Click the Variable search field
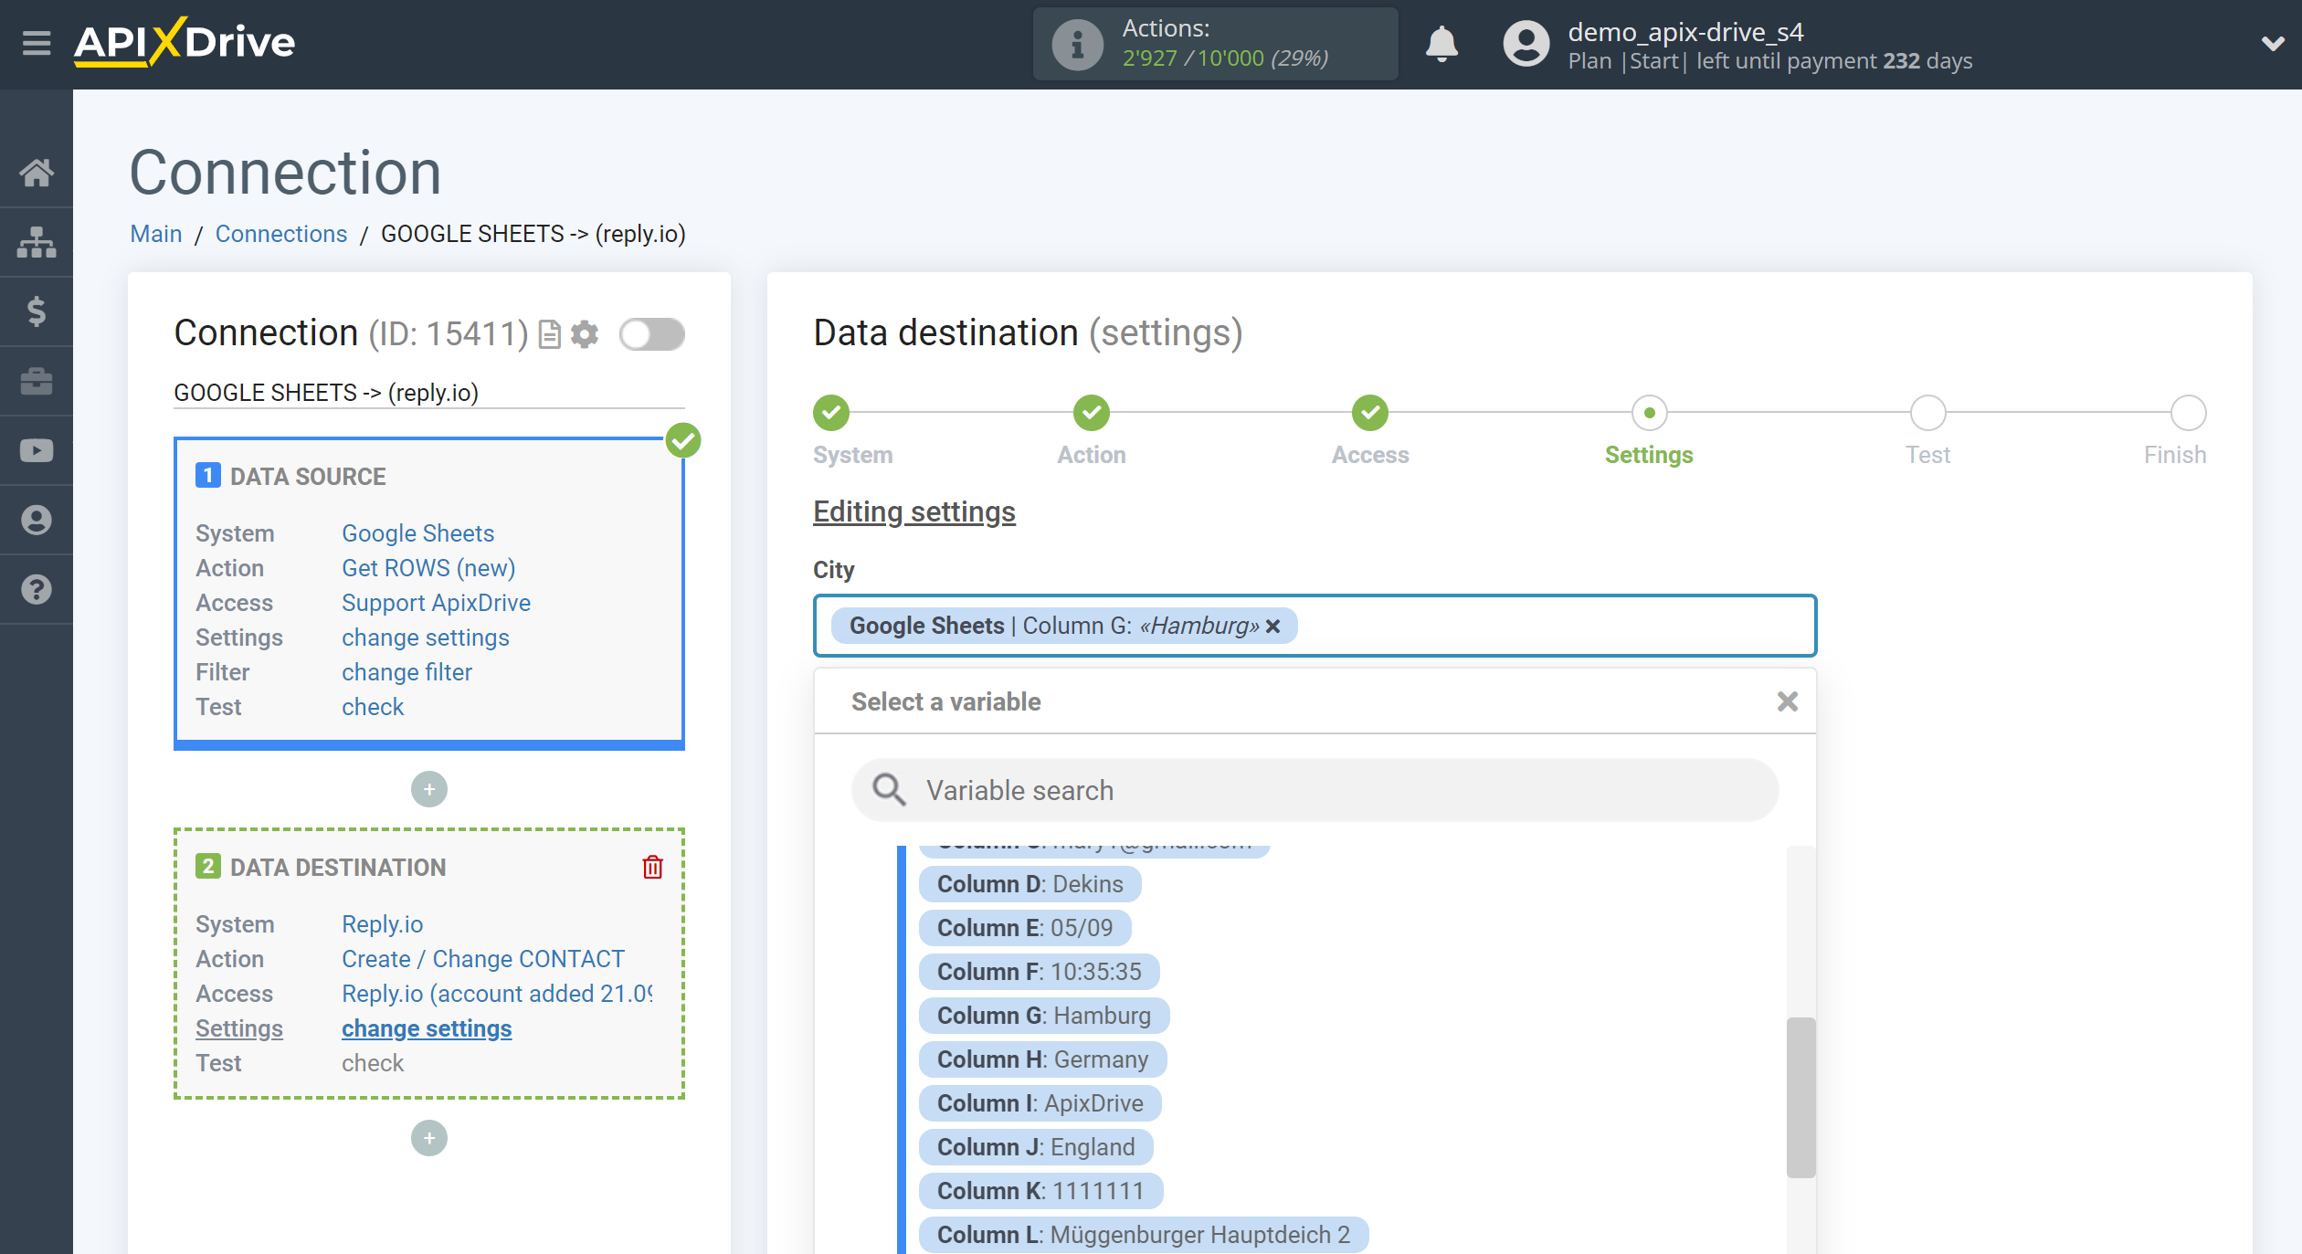This screenshot has height=1254, width=2302. [x=1315, y=790]
